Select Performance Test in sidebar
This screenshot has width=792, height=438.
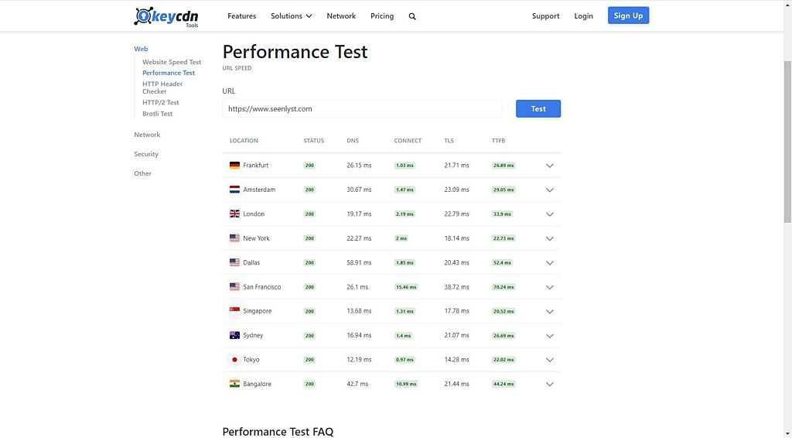coord(168,73)
